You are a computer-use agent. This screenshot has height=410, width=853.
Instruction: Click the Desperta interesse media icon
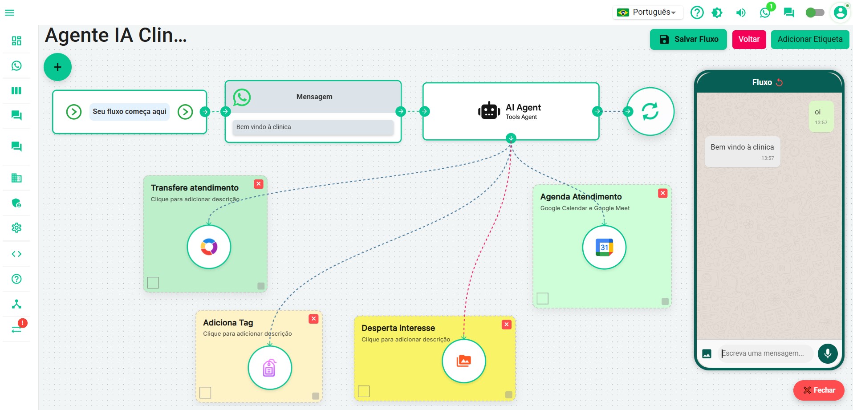click(463, 361)
